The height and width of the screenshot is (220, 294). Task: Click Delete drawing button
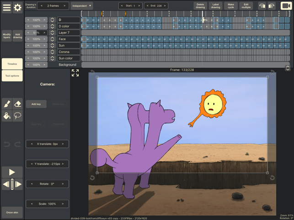click(x=200, y=6)
